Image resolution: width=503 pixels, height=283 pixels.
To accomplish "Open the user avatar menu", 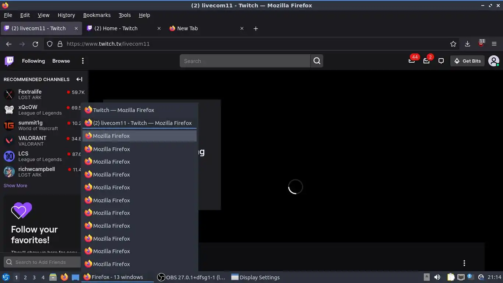I will point(493,61).
